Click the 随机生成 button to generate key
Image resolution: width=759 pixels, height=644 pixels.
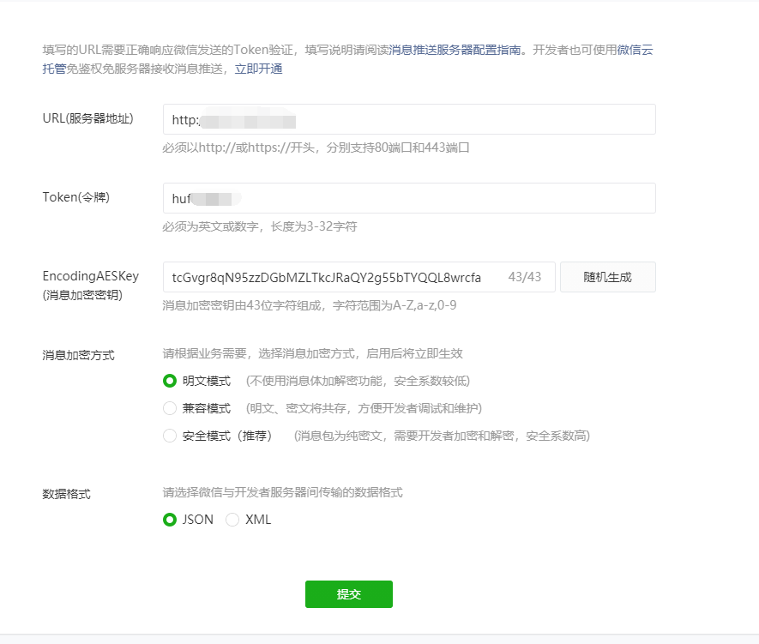click(x=607, y=276)
